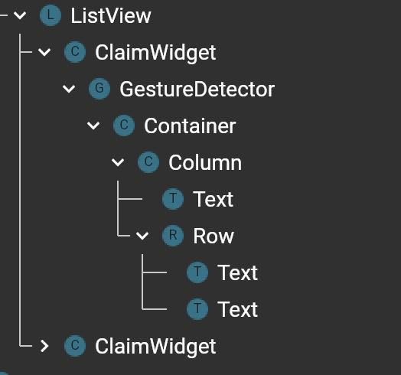Select the GestureDetector label in tree
401x375 pixels.
point(197,90)
